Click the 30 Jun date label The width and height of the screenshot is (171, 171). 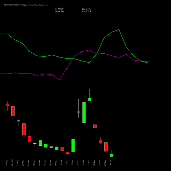[111, 163]
